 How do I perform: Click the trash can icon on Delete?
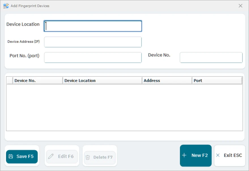tap(88, 157)
